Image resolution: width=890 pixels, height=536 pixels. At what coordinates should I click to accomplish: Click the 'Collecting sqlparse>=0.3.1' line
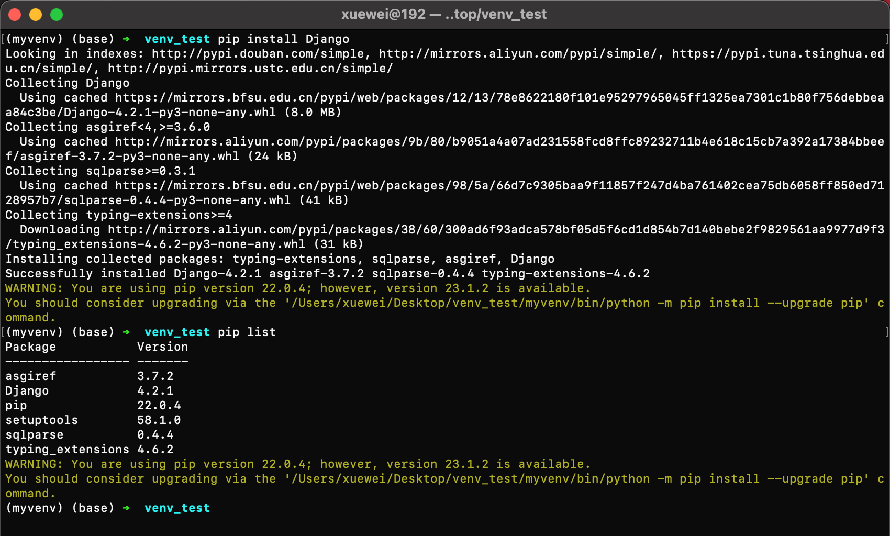101,171
